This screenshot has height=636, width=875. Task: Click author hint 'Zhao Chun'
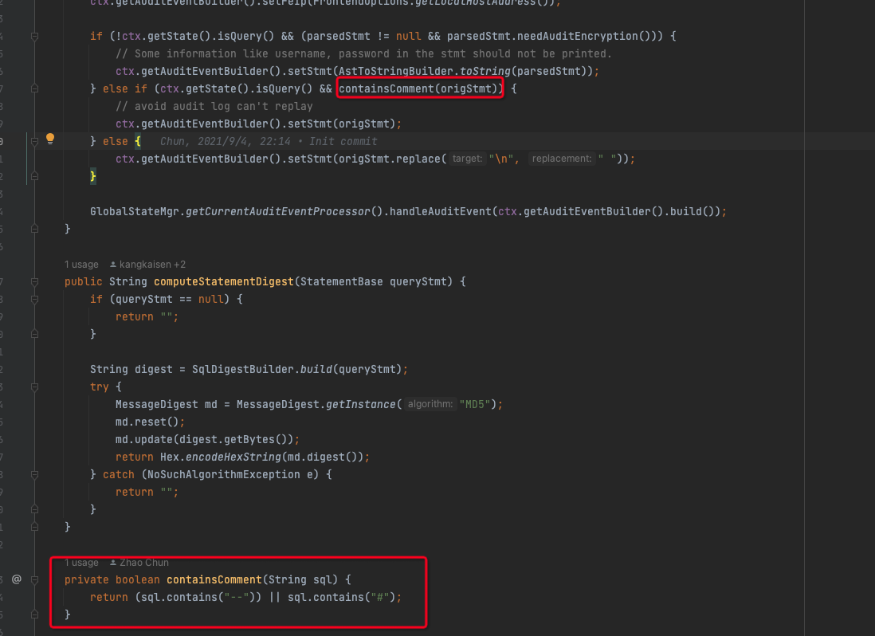click(x=139, y=563)
